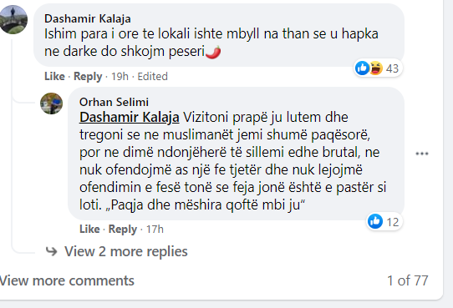Open Dashamir Kalaja's profile picture
The width and height of the screenshot is (453, 308).
point(13,19)
